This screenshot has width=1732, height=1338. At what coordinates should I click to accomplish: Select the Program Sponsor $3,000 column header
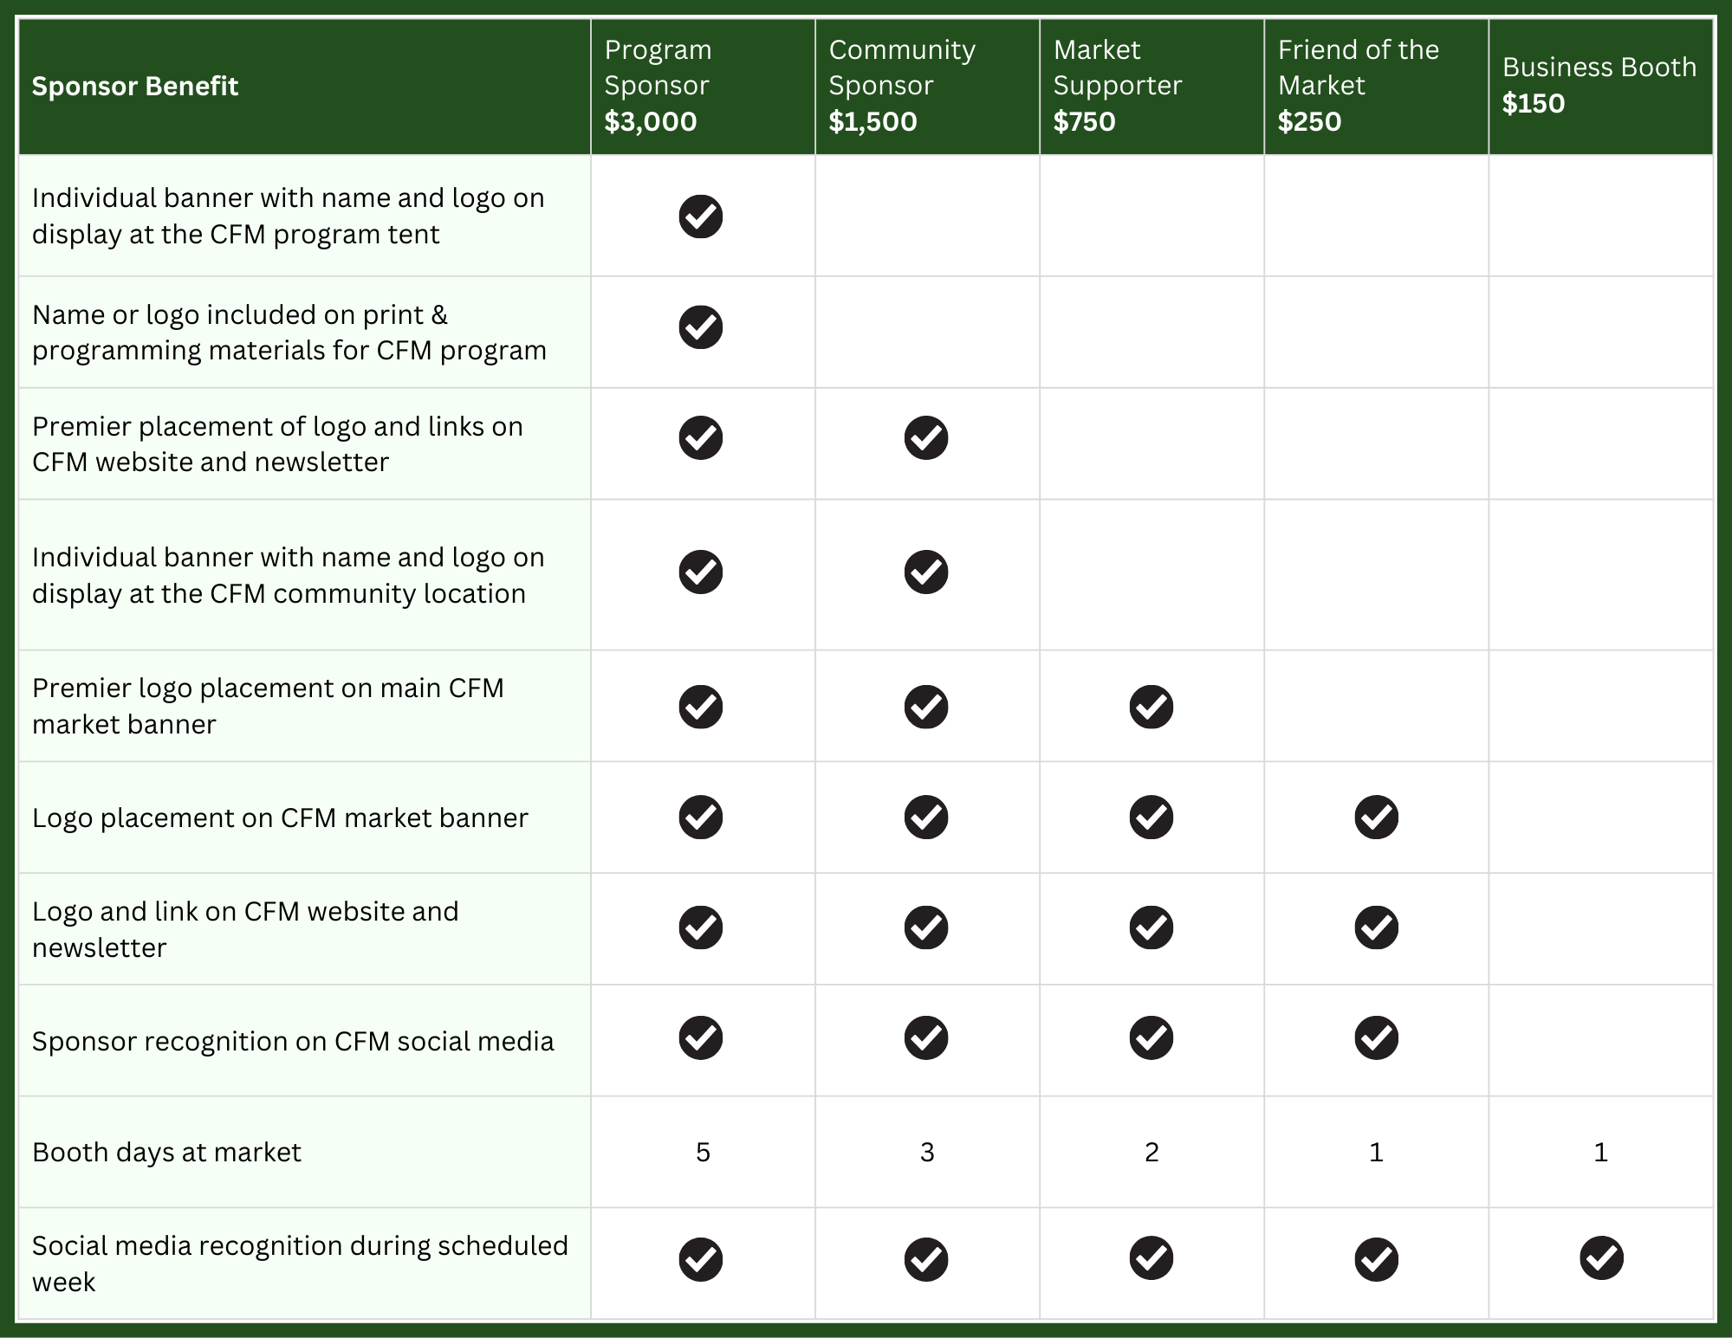(x=702, y=86)
